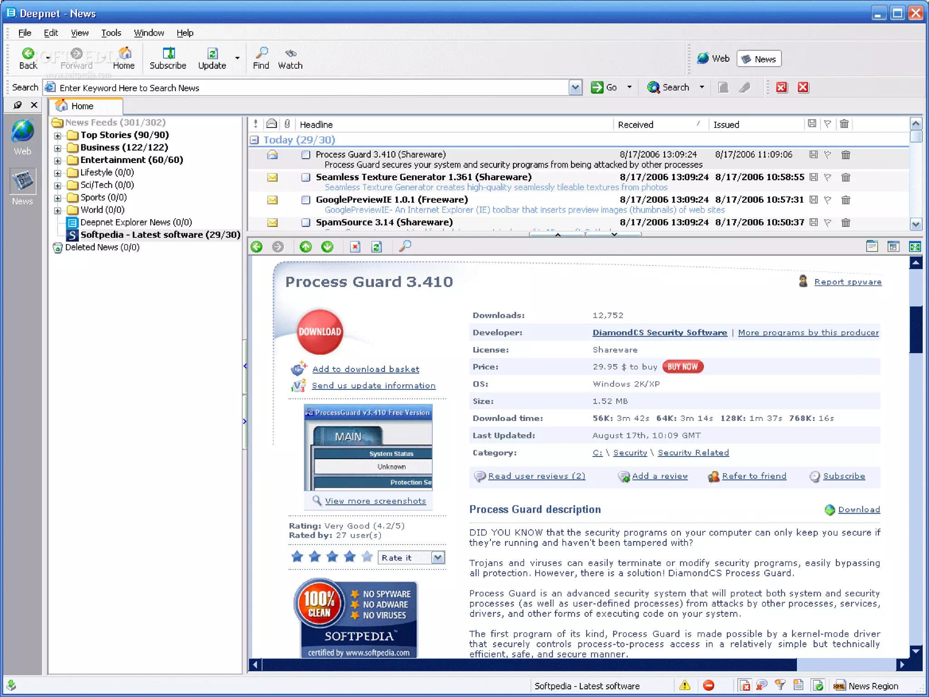Click the fourth rating star
Image resolution: width=929 pixels, height=697 pixels.
[350, 556]
